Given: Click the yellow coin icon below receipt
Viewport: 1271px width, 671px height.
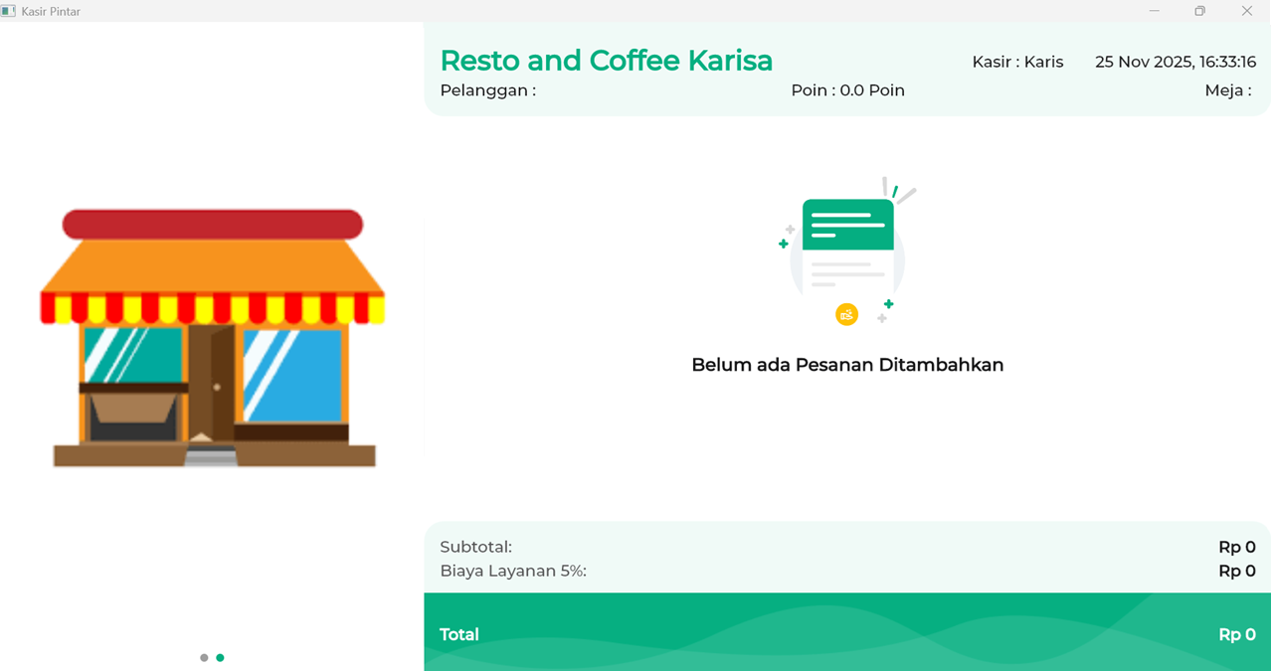Looking at the screenshot, I should tap(846, 315).
